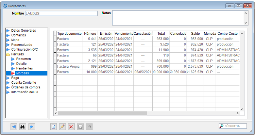
Task: Click the grid horizontal scroll right arrow
Action: [x=238, y=113]
